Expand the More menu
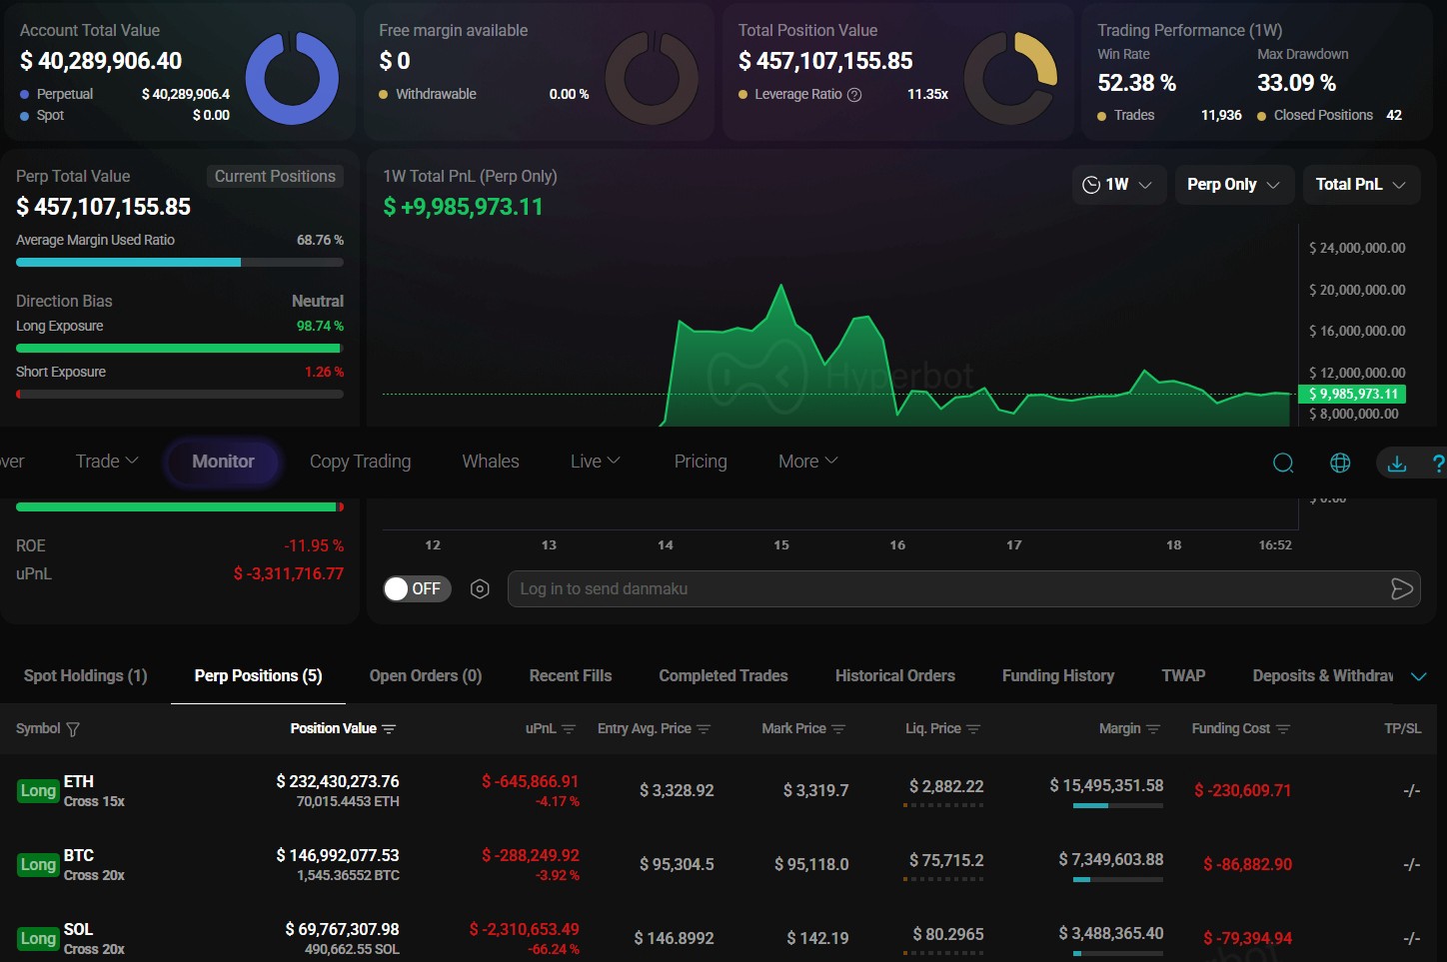1447x962 pixels. (x=808, y=462)
